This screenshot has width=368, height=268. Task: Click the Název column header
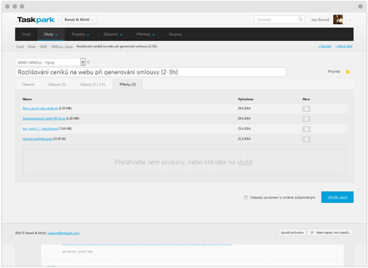pyautogui.click(x=27, y=99)
